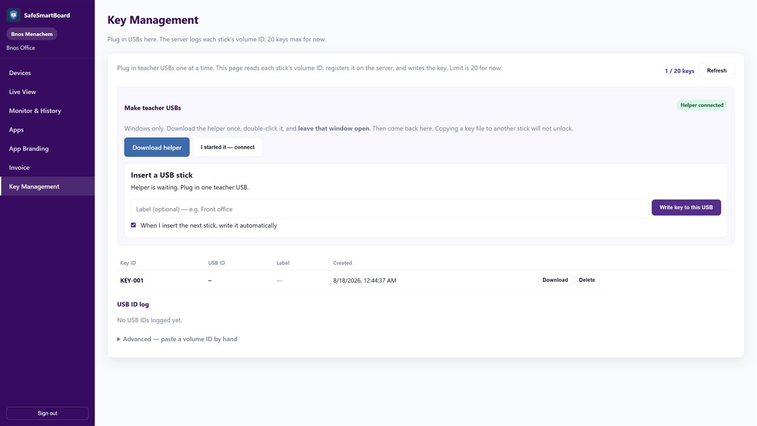Sign out of SafeSmartBoard
The image size is (757, 426).
coord(47,414)
